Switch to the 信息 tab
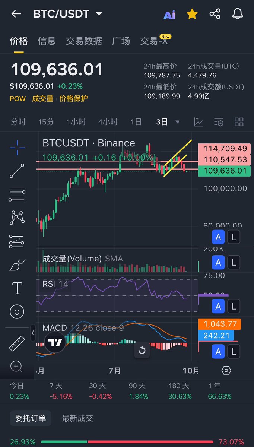254x447 pixels. (47, 41)
